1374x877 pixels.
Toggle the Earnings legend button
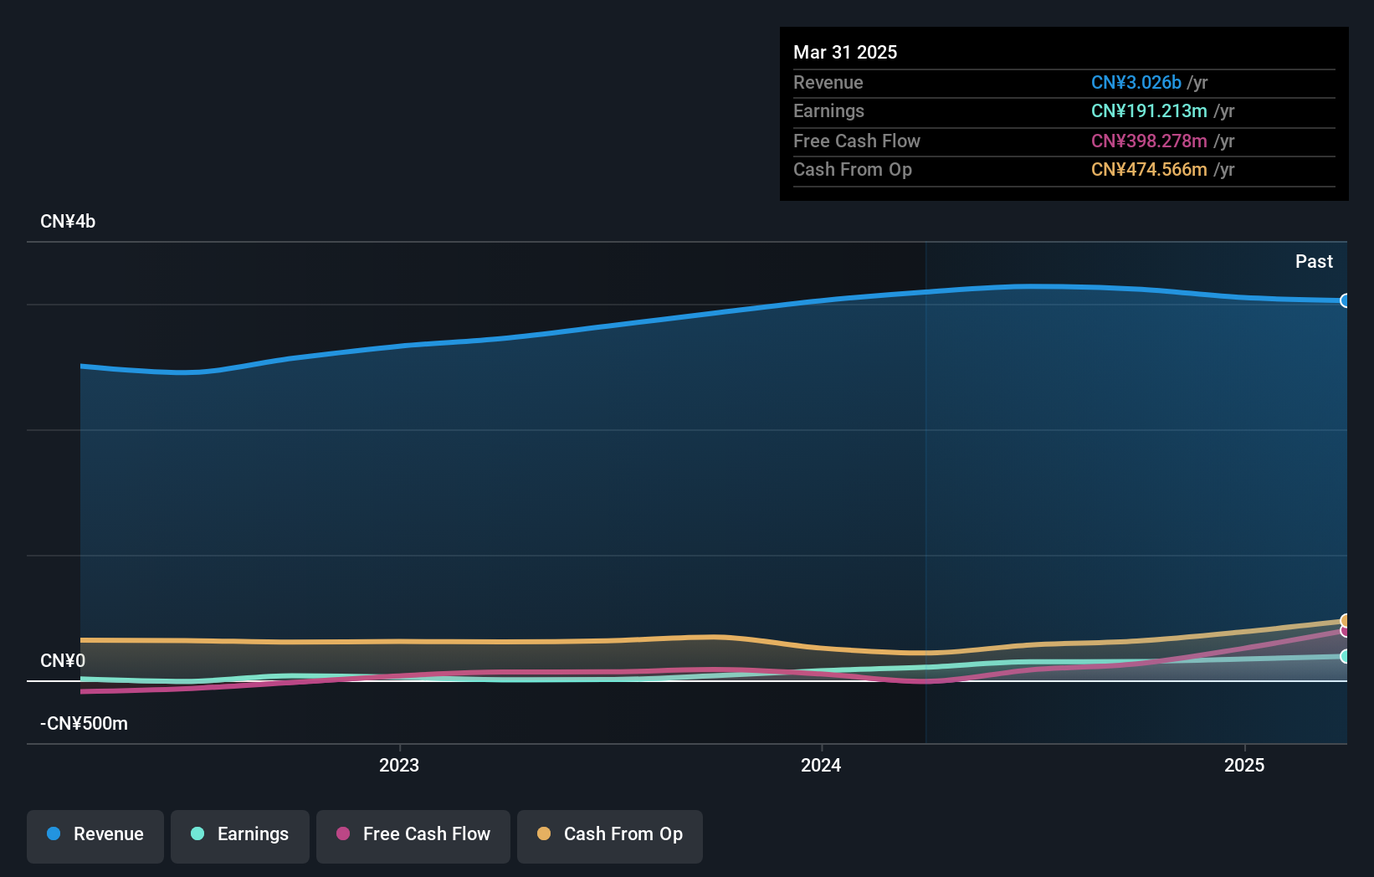point(240,836)
